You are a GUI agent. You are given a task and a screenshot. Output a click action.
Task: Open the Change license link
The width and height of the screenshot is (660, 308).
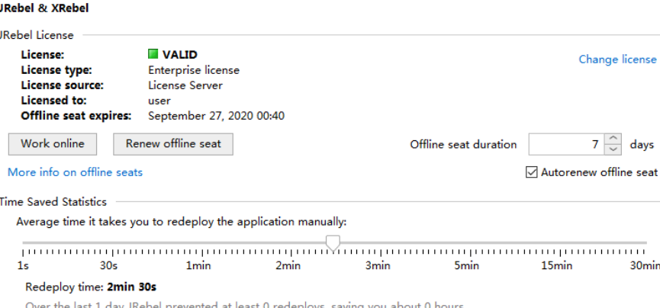click(x=617, y=59)
